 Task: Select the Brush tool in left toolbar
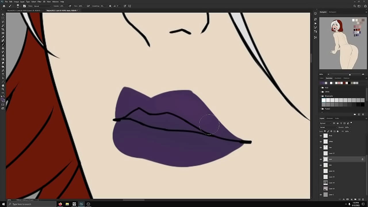click(x=3, y=44)
